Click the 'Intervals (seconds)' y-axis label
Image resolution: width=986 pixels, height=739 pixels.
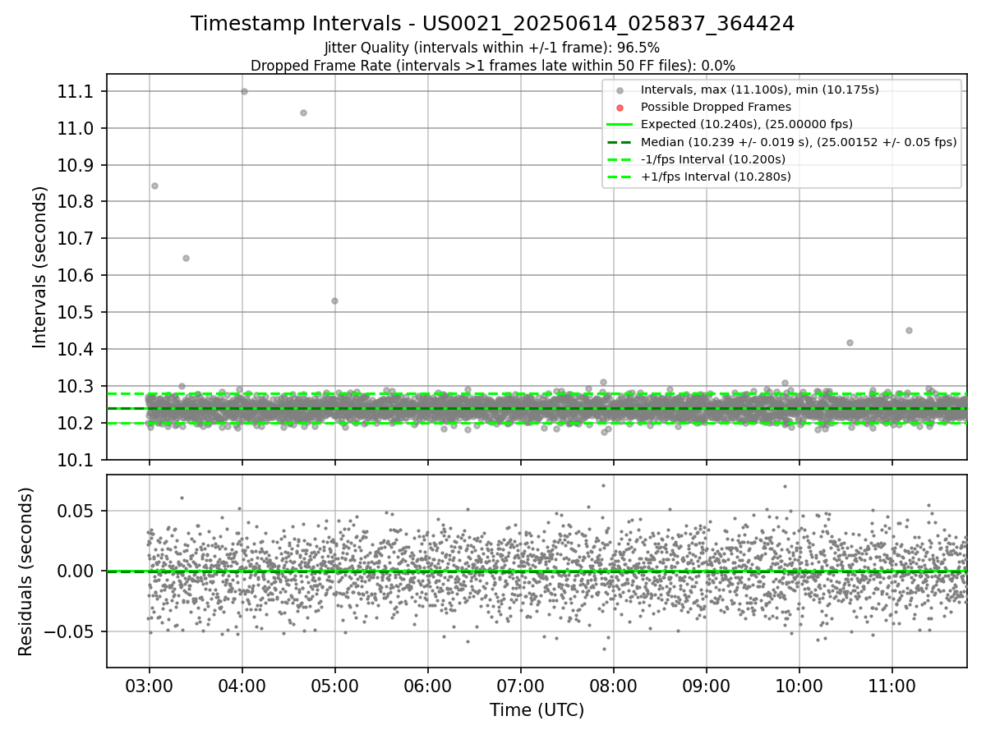[40, 267]
